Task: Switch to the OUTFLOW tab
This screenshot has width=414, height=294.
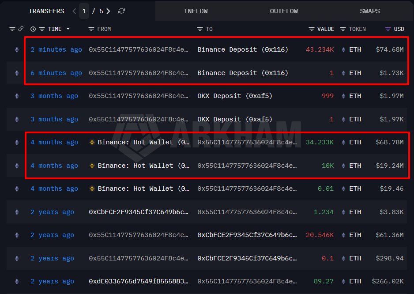Action: tap(284, 11)
